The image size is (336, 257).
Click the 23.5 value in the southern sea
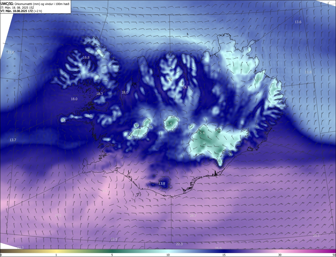tap(114, 239)
